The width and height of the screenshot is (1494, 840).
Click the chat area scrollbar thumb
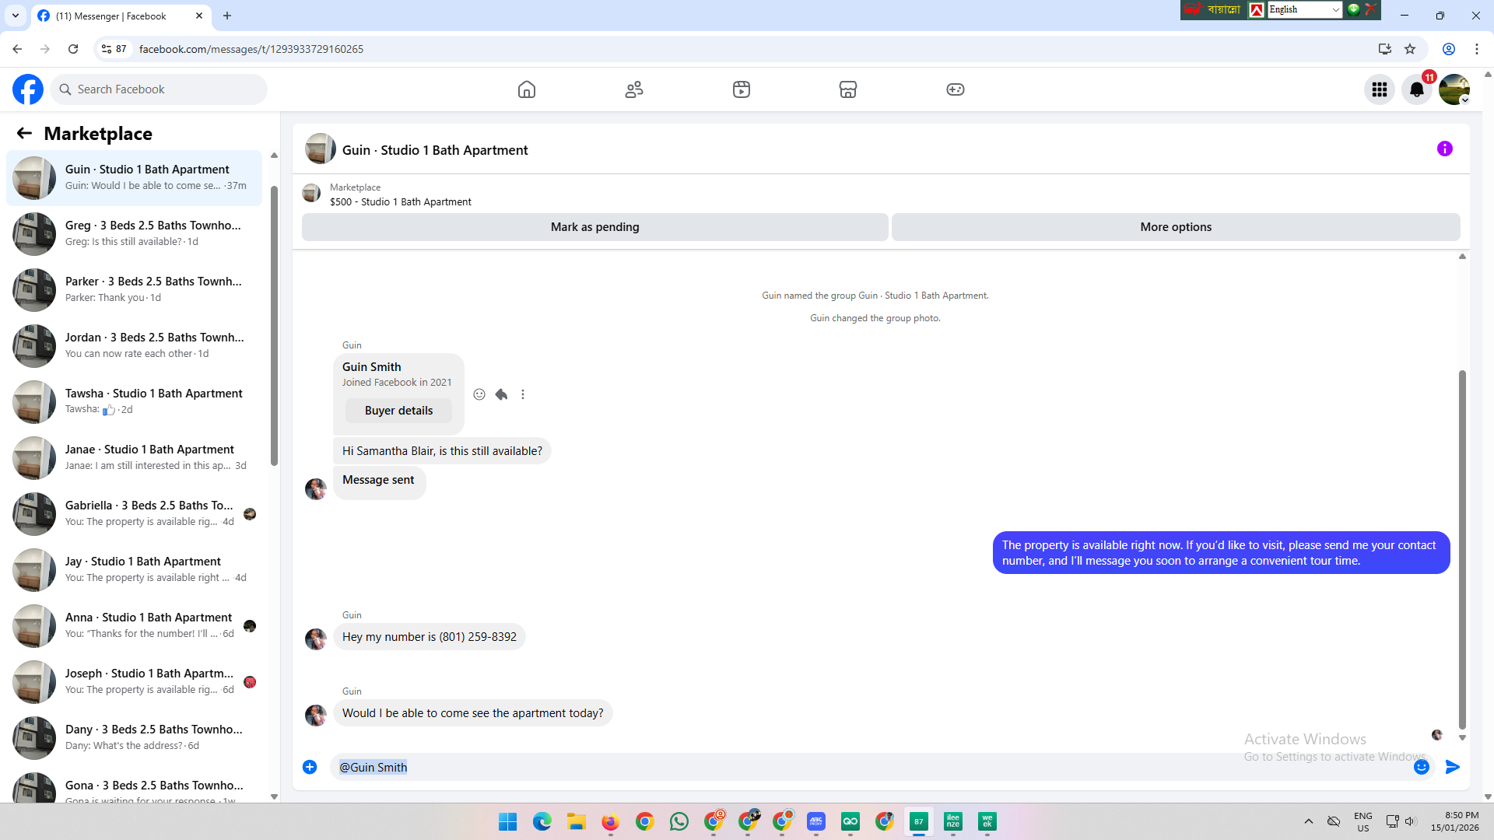(x=1462, y=548)
